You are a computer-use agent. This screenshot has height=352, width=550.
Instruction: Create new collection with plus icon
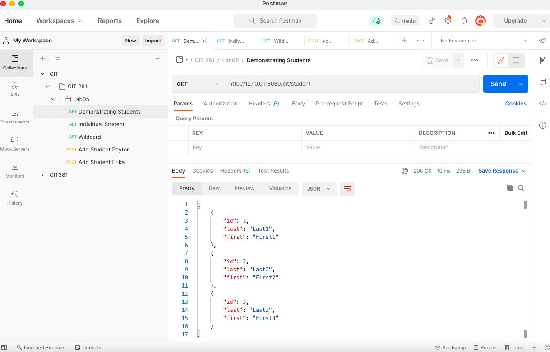[42, 59]
